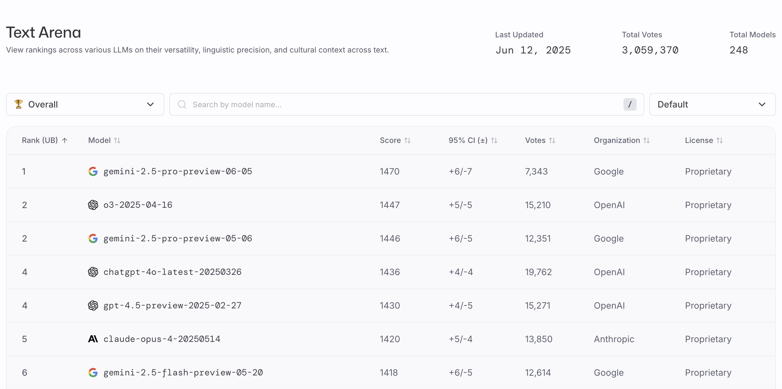Open the Overall category dropdown
The image size is (782, 389).
point(85,104)
